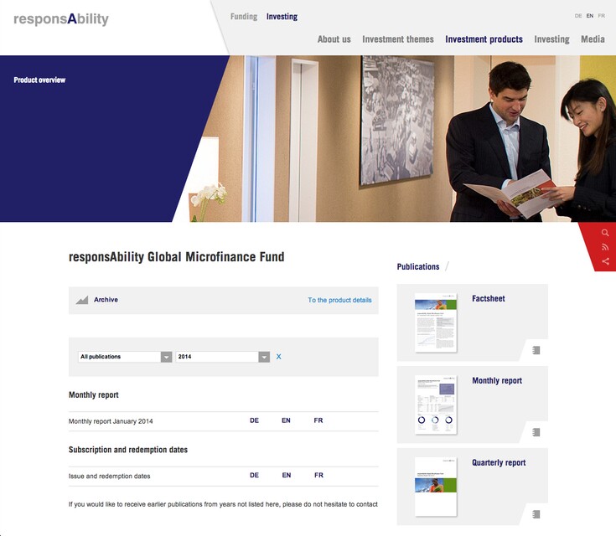616x536 pixels.
Task: Open the Monthly report card list icon
Action: 536,432
